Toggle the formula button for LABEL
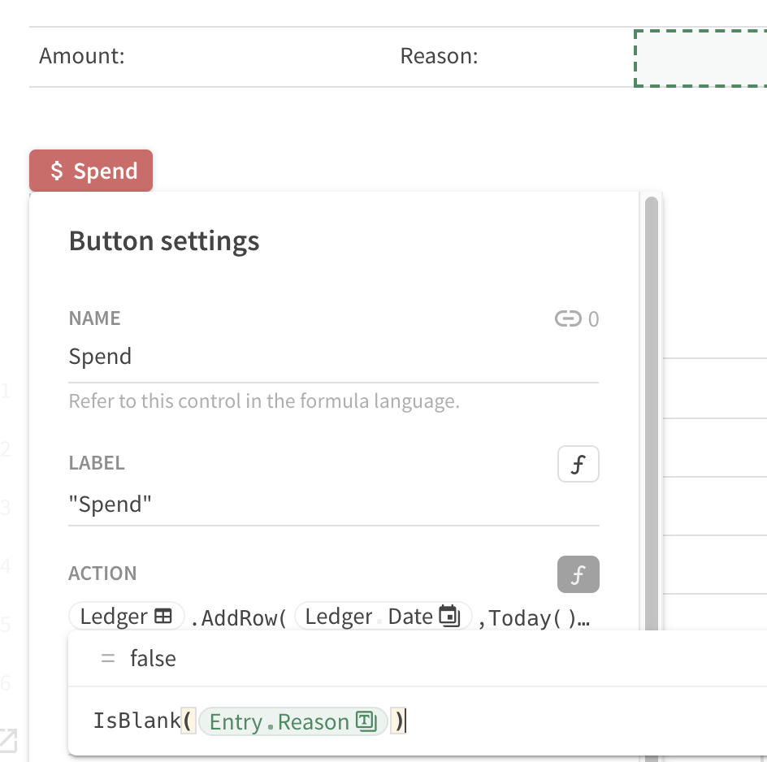Image resolution: width=767 pixels, height=762 pixels. 578,465
